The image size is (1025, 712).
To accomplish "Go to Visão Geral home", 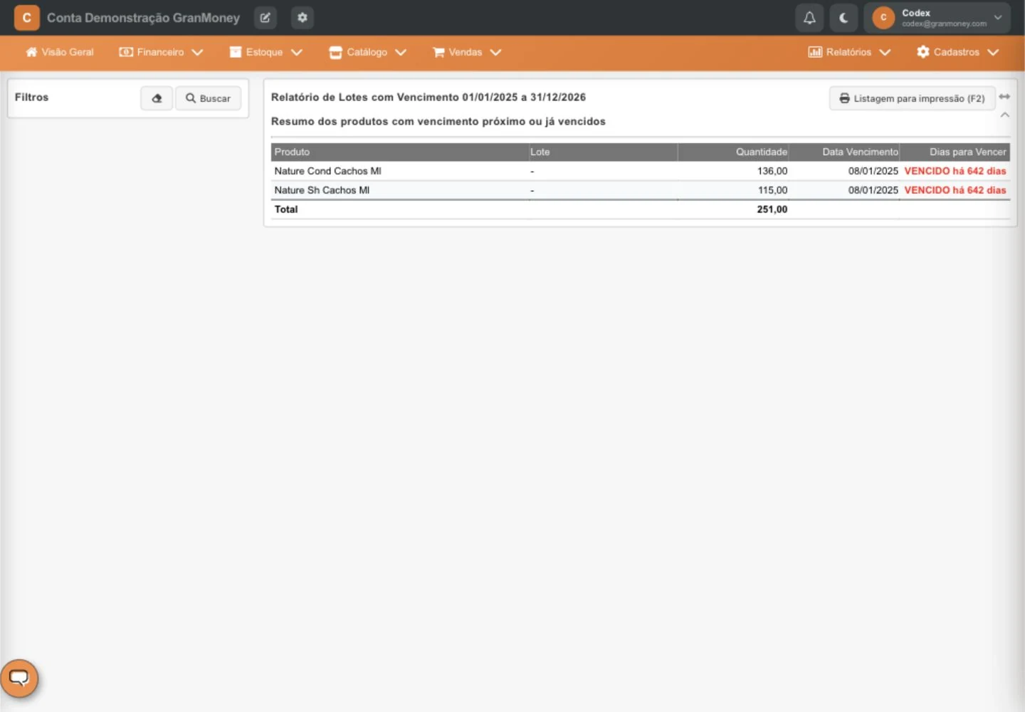I will click(60, 52).
